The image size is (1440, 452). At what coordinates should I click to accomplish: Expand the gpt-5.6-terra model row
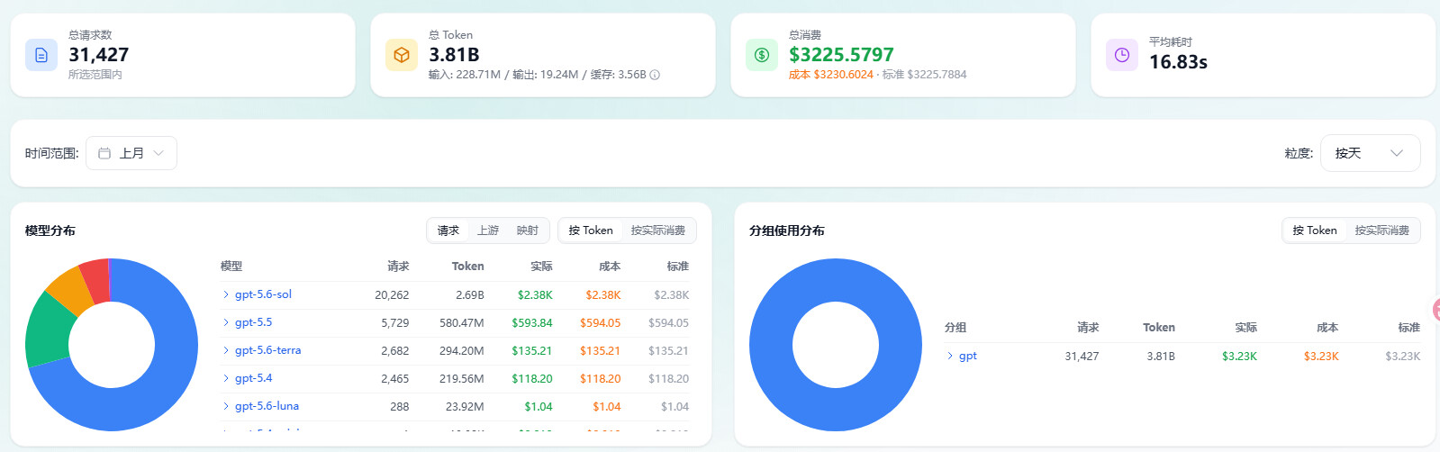226,350
